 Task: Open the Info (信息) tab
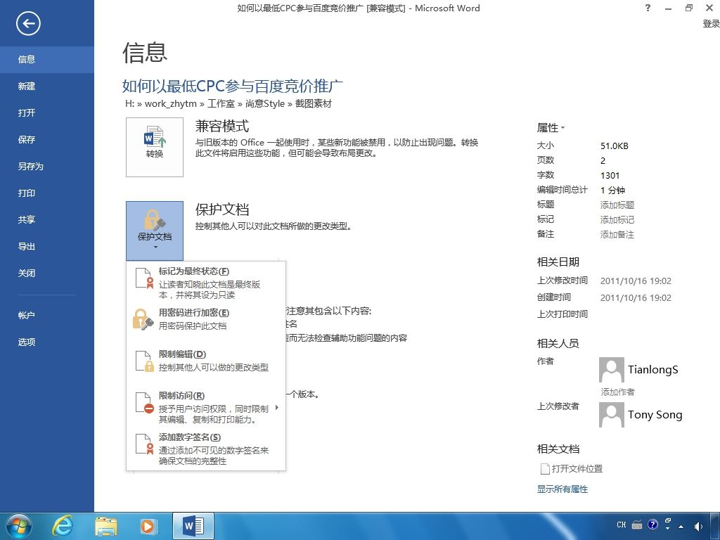47,59
